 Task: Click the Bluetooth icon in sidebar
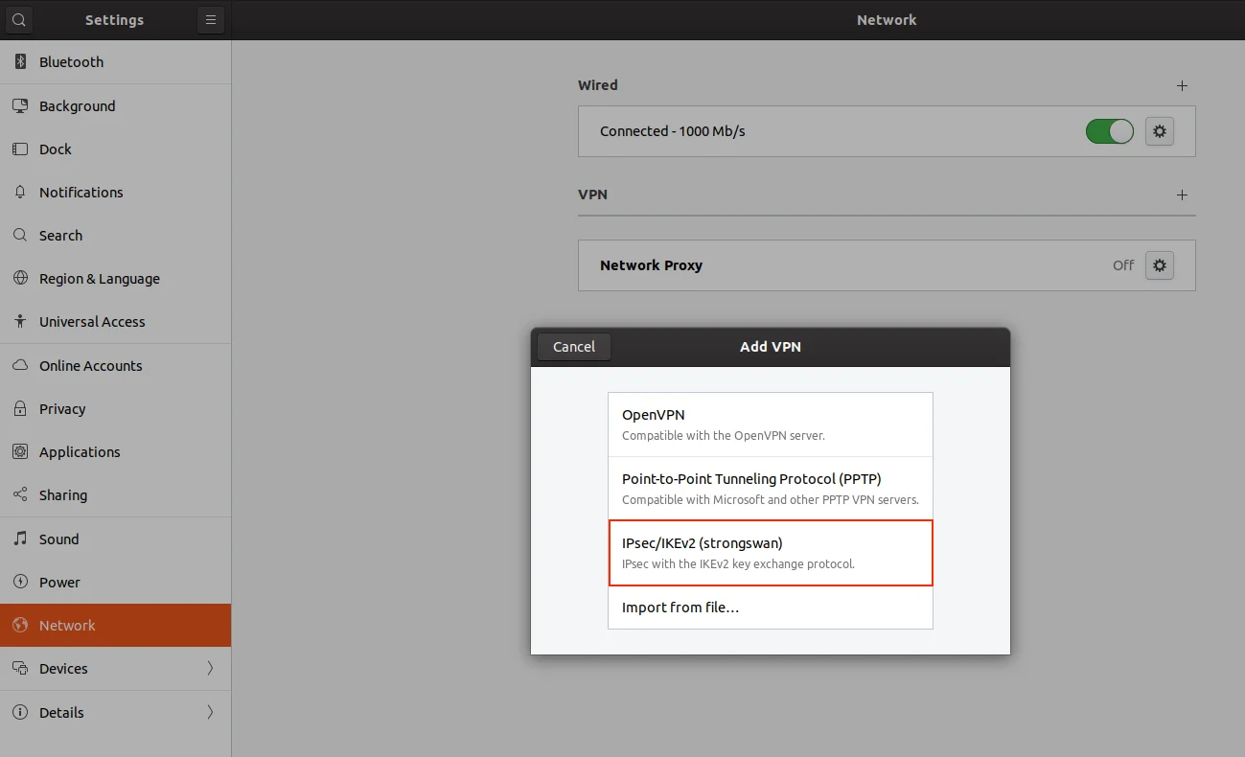point(20,62)
